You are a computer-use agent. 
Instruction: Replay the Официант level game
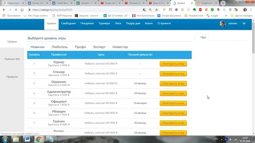coord(173,103)
